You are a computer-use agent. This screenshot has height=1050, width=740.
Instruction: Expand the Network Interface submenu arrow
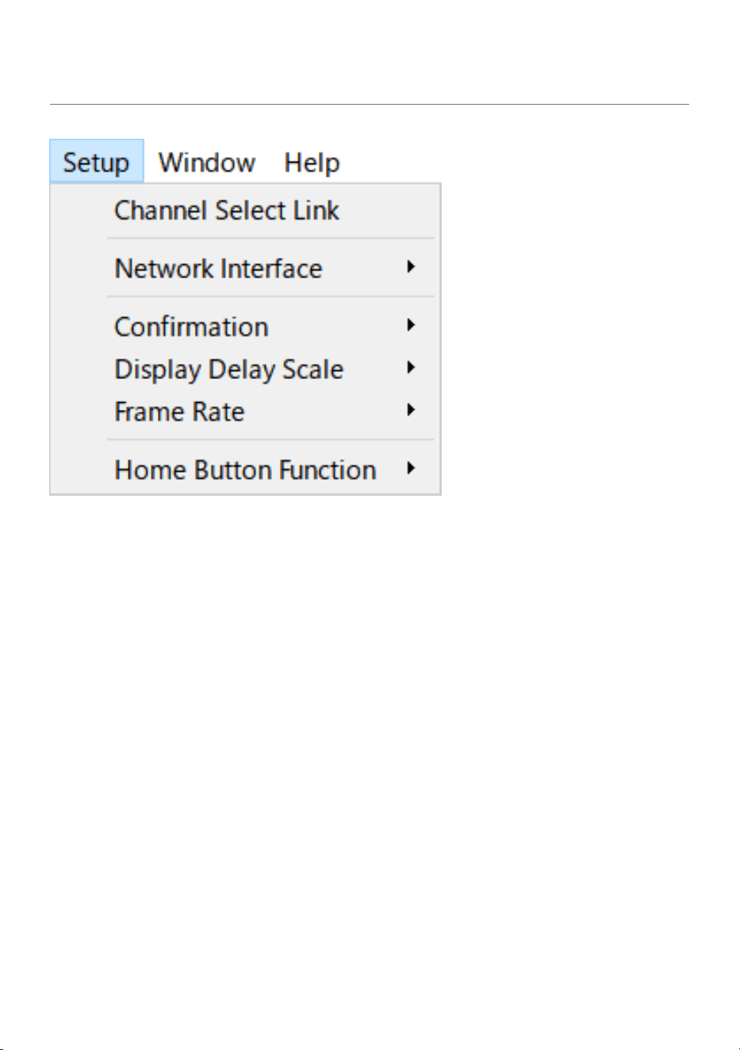[x=411, y=267]
